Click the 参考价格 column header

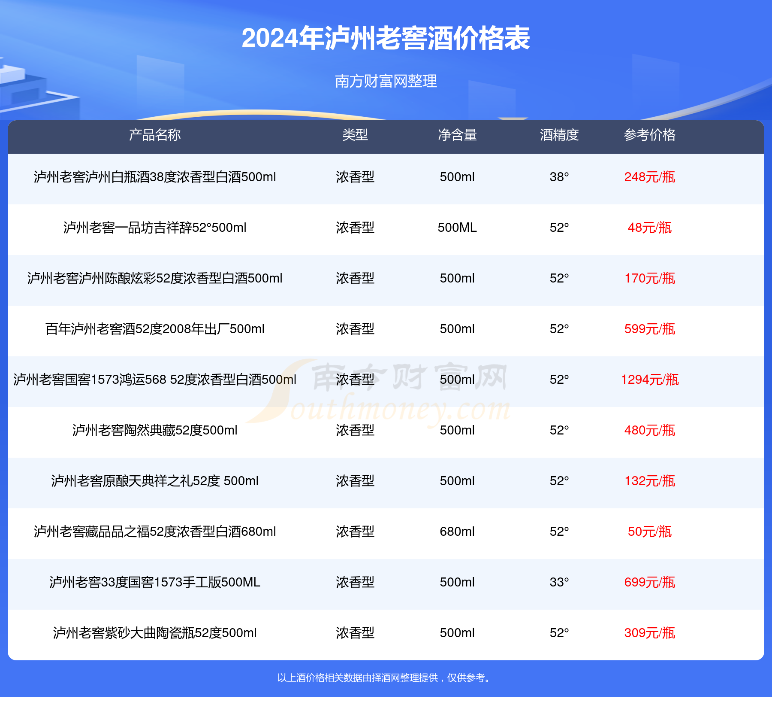(x=650, y=135)
